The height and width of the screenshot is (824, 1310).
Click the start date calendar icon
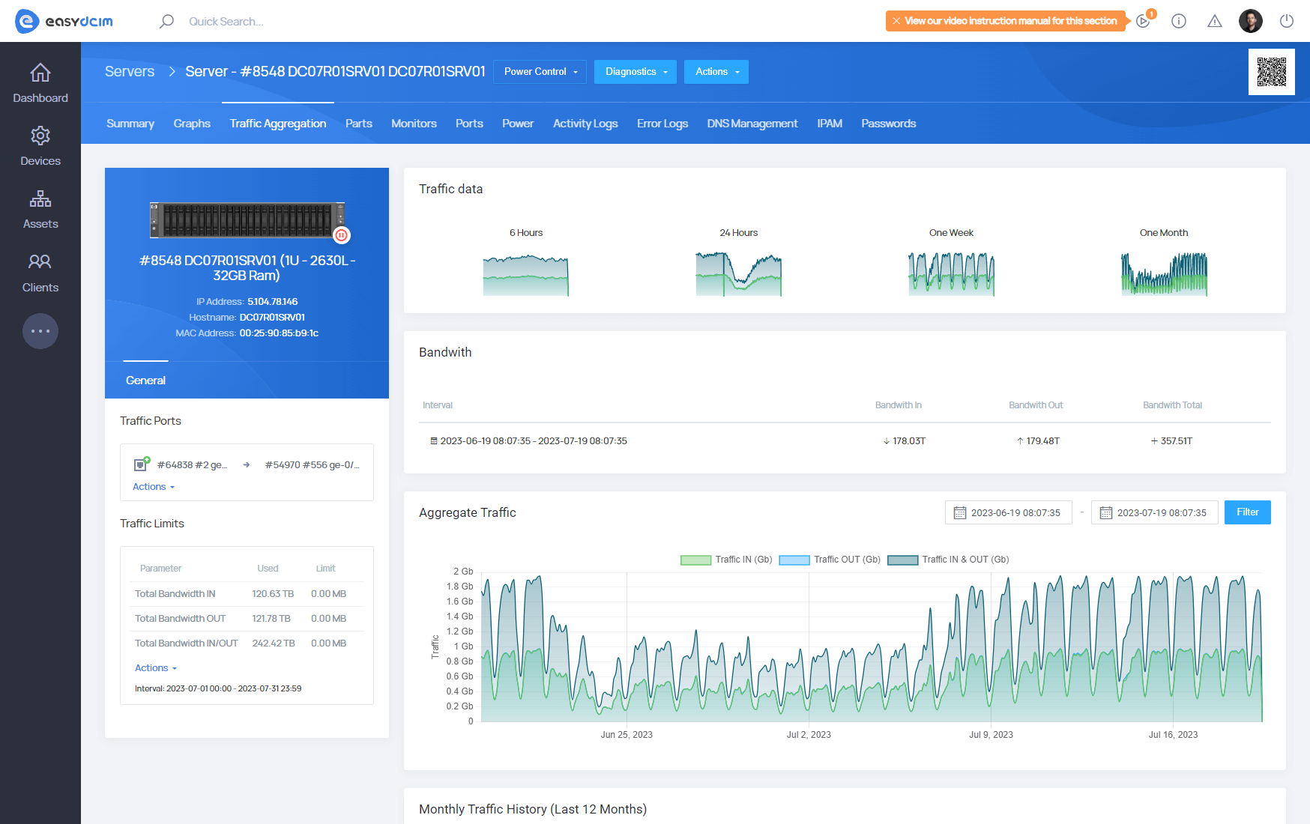(x=960, y=513)
